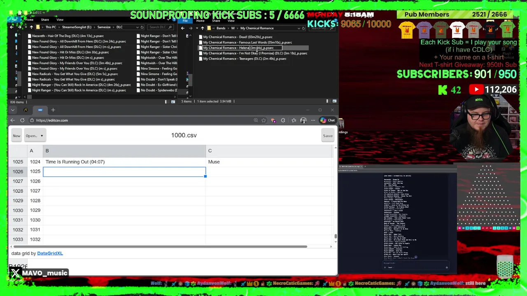Open the browser profile avatar
Screen dimensions: 527x296
coord(303,120)
